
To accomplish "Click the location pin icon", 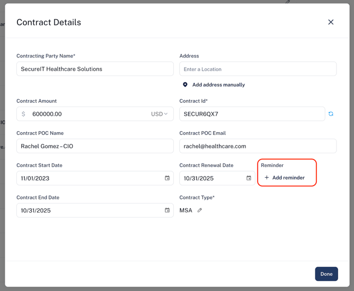I will coord(185,85).
